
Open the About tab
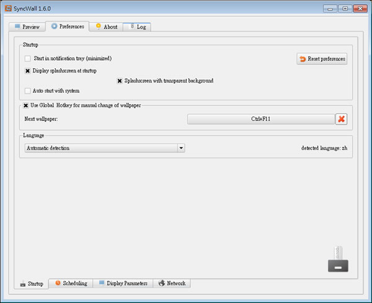click(x=105, y=27)
